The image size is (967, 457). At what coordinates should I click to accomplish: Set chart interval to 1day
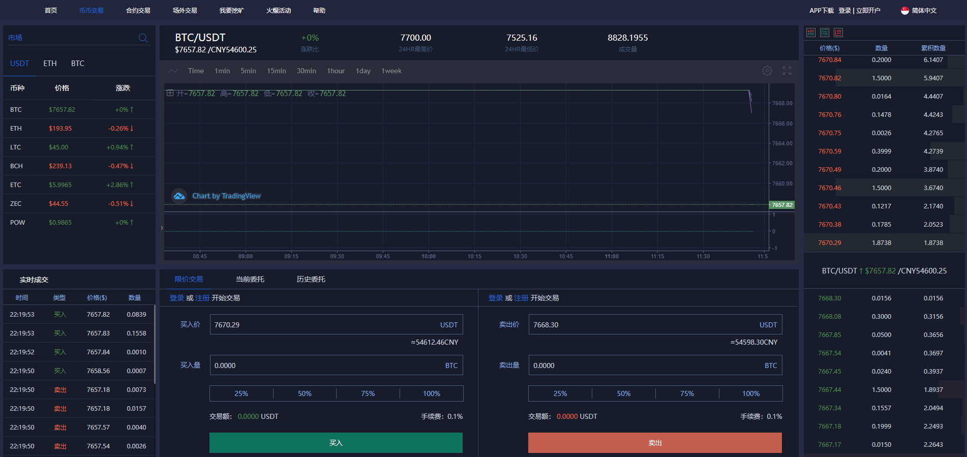coord(362,71)
